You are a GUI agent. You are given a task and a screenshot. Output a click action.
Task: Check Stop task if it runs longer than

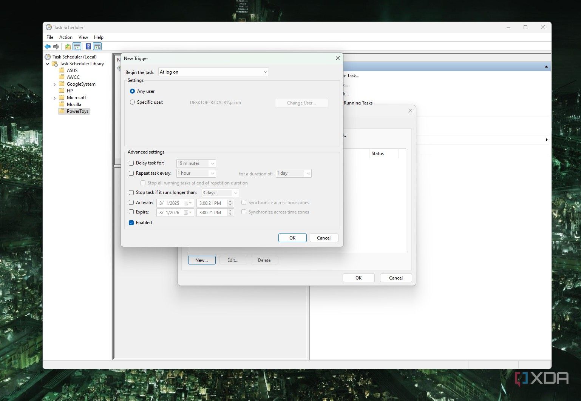pyautogui.click(x=131, y=193)
